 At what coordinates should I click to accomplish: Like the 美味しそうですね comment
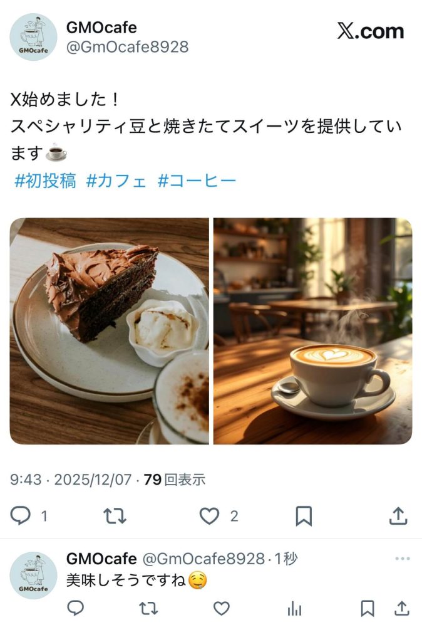pos(222,608)
